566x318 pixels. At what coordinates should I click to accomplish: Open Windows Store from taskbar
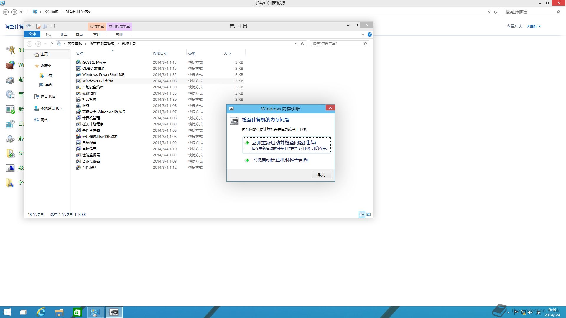click(x=77, y=312)
